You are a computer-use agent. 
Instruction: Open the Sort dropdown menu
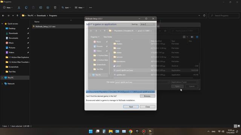tap(66, 7)
